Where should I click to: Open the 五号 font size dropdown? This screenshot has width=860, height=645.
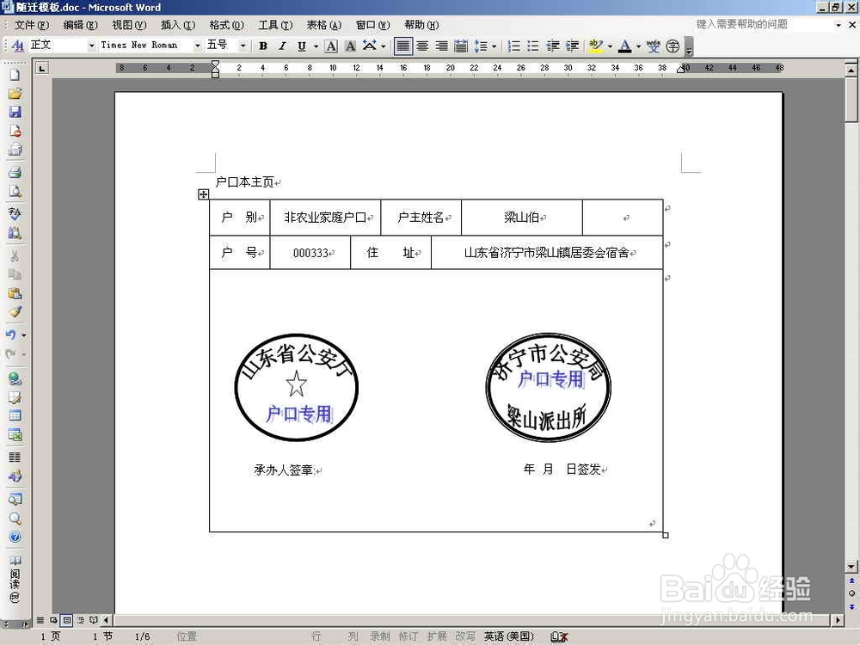pos(243,46)
